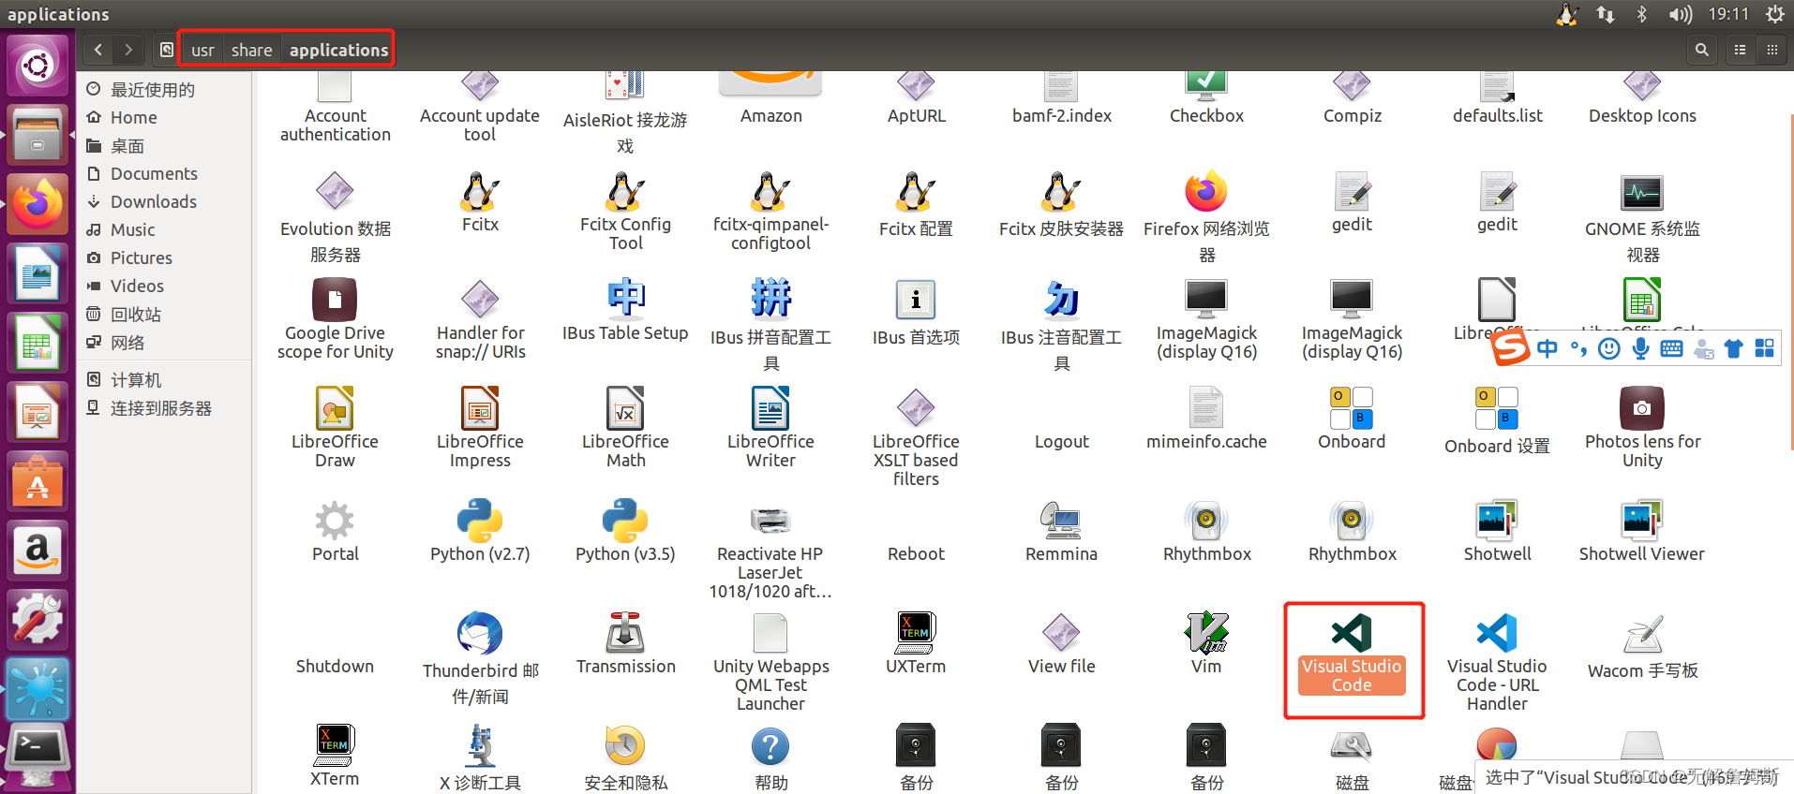The height and width of the screenshot is (794, 1794).
Task: Select the LibreOffice Draw icon
Action: coord(335,408)
